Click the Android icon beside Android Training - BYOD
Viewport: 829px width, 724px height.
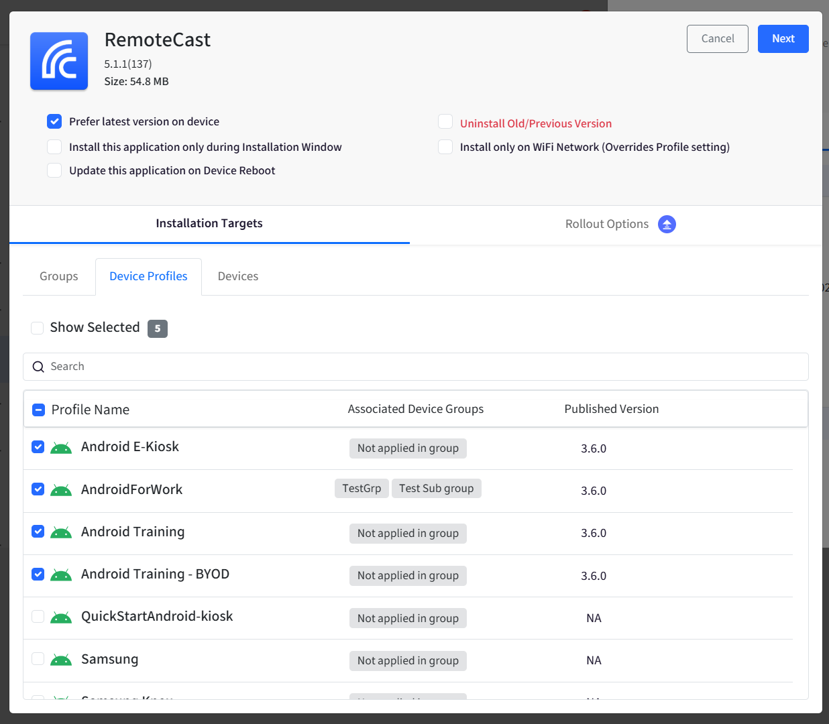click(x=61, y=575)
